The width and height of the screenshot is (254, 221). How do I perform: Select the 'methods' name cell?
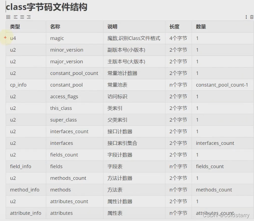click(x=60, y=190)
